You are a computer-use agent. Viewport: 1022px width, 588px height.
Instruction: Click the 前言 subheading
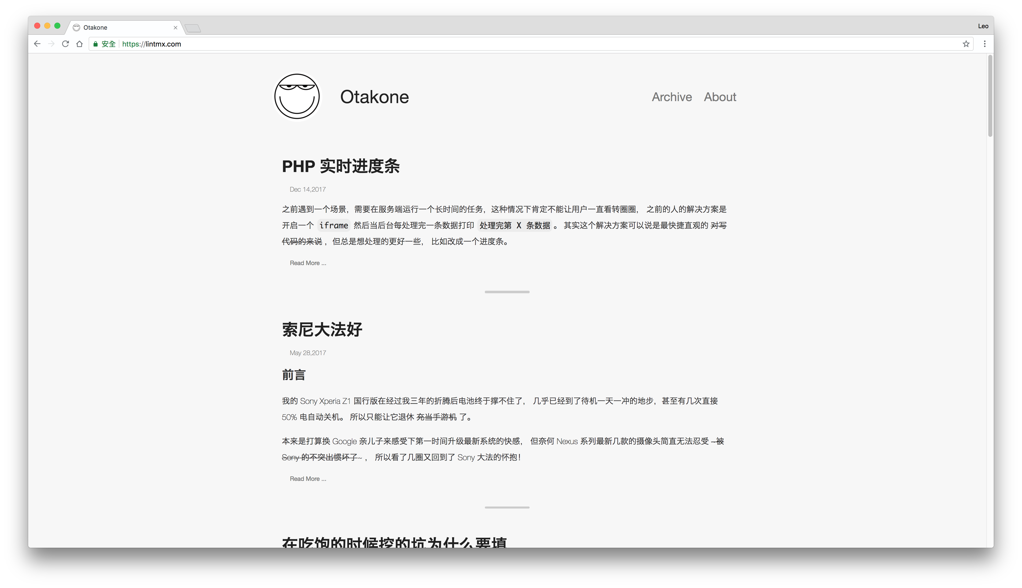(x=293, y=375)
